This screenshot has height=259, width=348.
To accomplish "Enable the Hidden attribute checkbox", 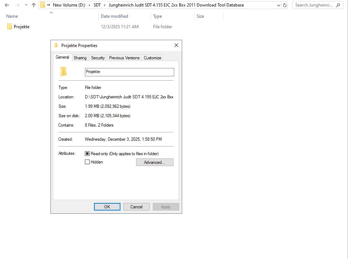I will click(87, 162).
